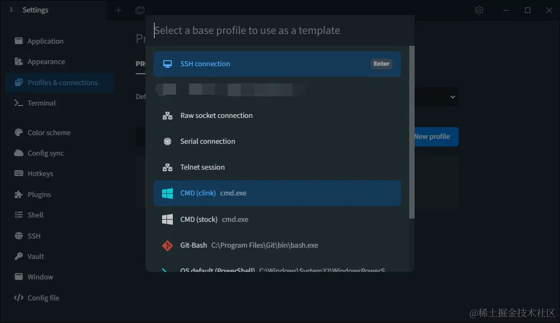Click the template list scrollbar
Screen dimensions: 560x323
click(x=412, y=132)
